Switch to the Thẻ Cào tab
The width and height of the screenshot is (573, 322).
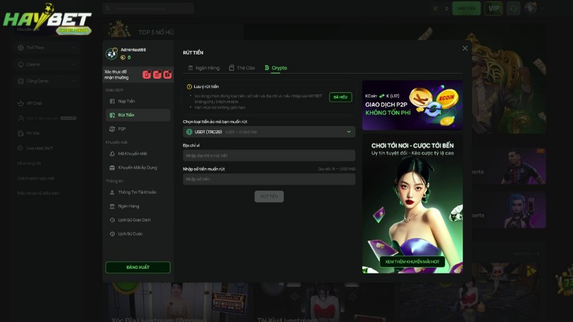(x=241, y=68)
